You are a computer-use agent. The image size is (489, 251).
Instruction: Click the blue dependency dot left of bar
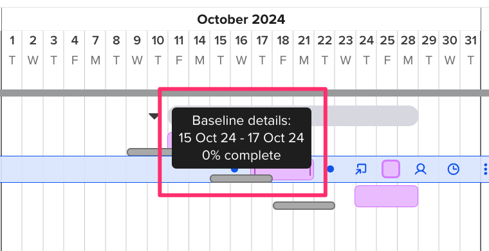coord(234,170)
